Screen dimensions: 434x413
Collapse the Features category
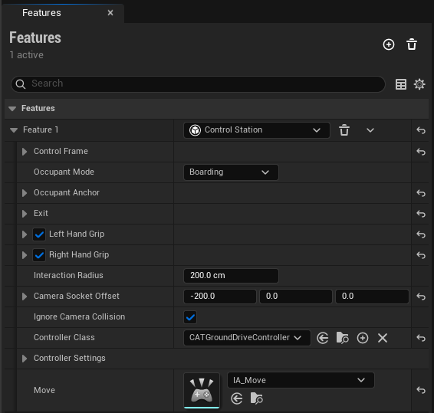(12, 109)
